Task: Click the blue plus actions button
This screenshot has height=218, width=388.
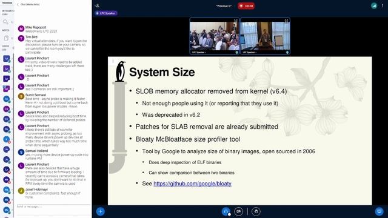Action: [x=100, y=211]
